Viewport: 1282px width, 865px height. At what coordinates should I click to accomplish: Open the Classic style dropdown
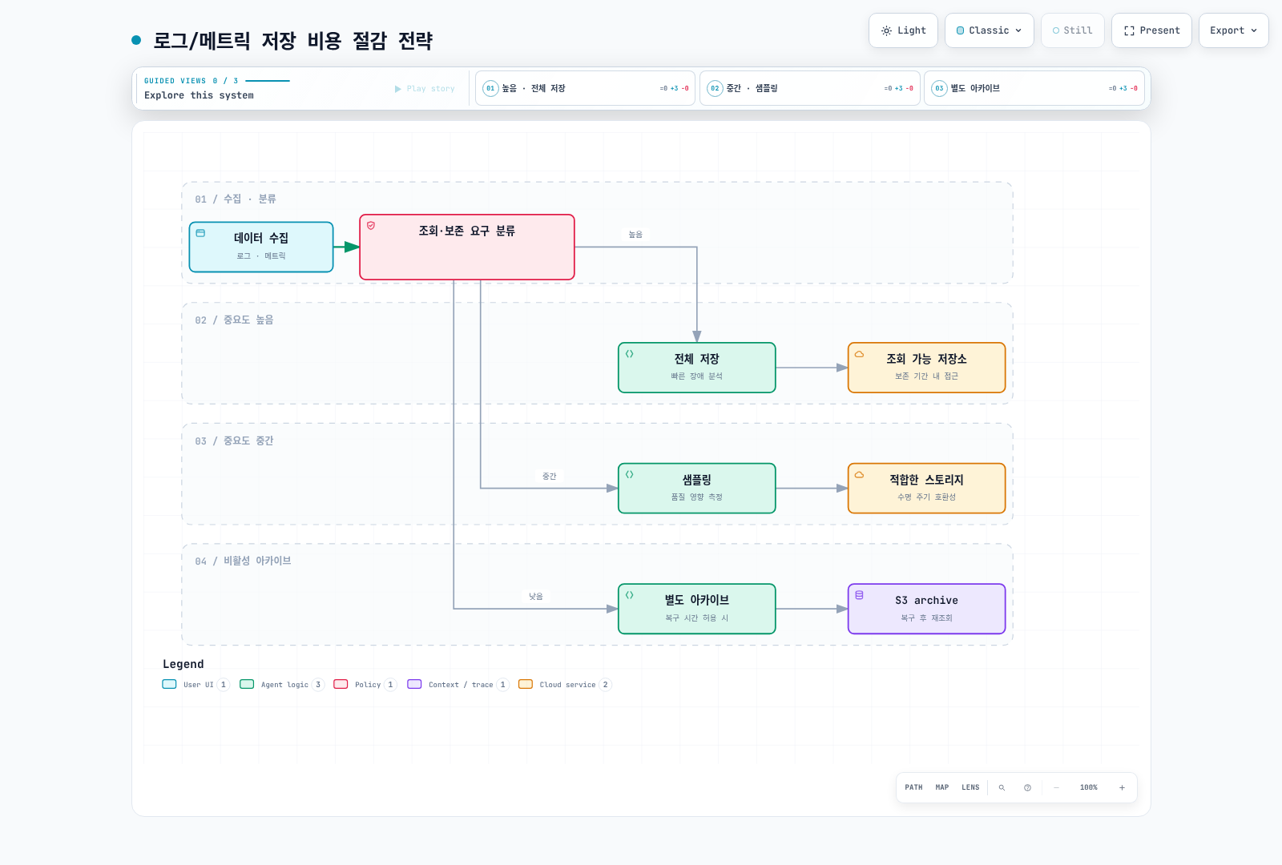(x=989, y=30)
